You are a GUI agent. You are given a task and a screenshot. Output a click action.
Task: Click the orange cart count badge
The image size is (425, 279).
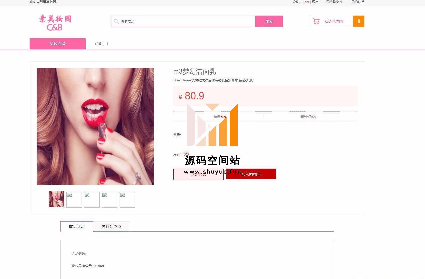pyautogui.click(x=359, y=21)
